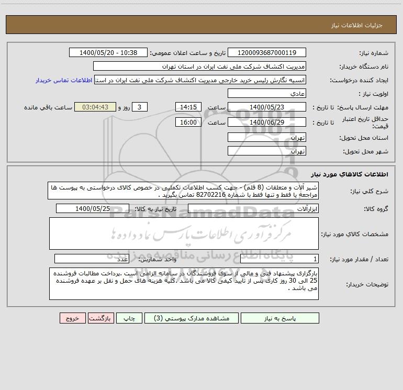Click the اطلاعات کالاهای مورد نیاز section heading
The image size is (403, 390).
click(x=350, y=174)
